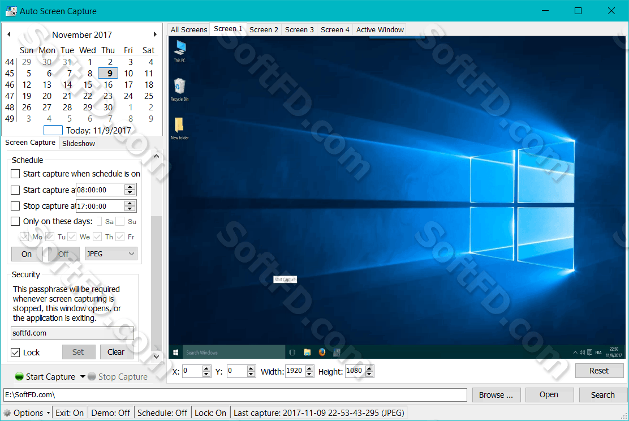Increase the Width value spinner
The width and height of the screenshot is (629, 421).
click(x=309, y=368)
